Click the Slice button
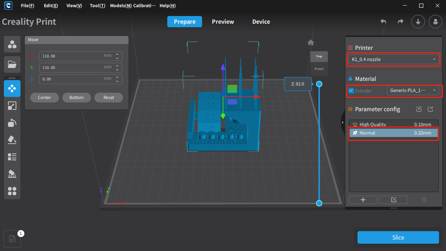Image resolution: width=446 pixels, height=251 pixels. (398, 237)
